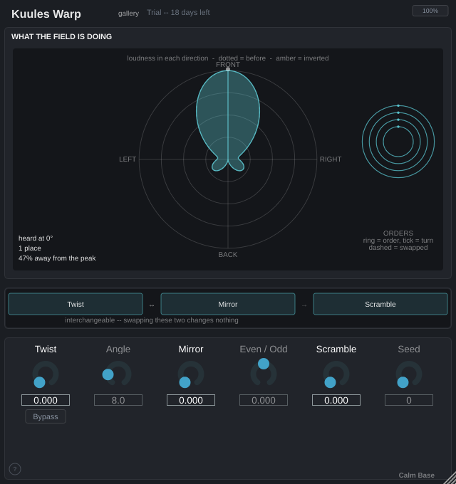
Task: Click the LEFT axis label
Action: 128,159
